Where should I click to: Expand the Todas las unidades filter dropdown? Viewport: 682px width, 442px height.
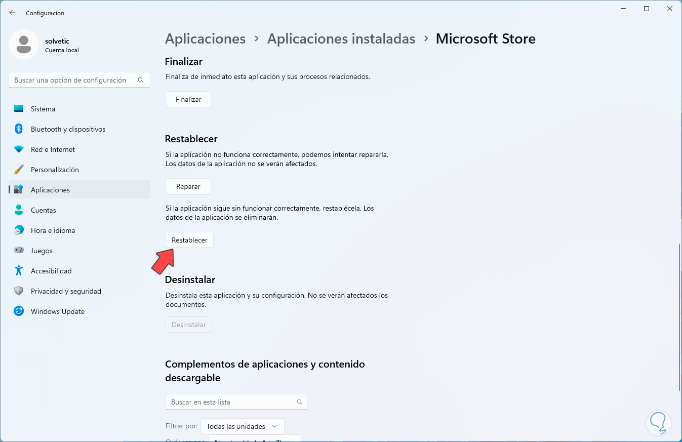[x=243, y=426]
